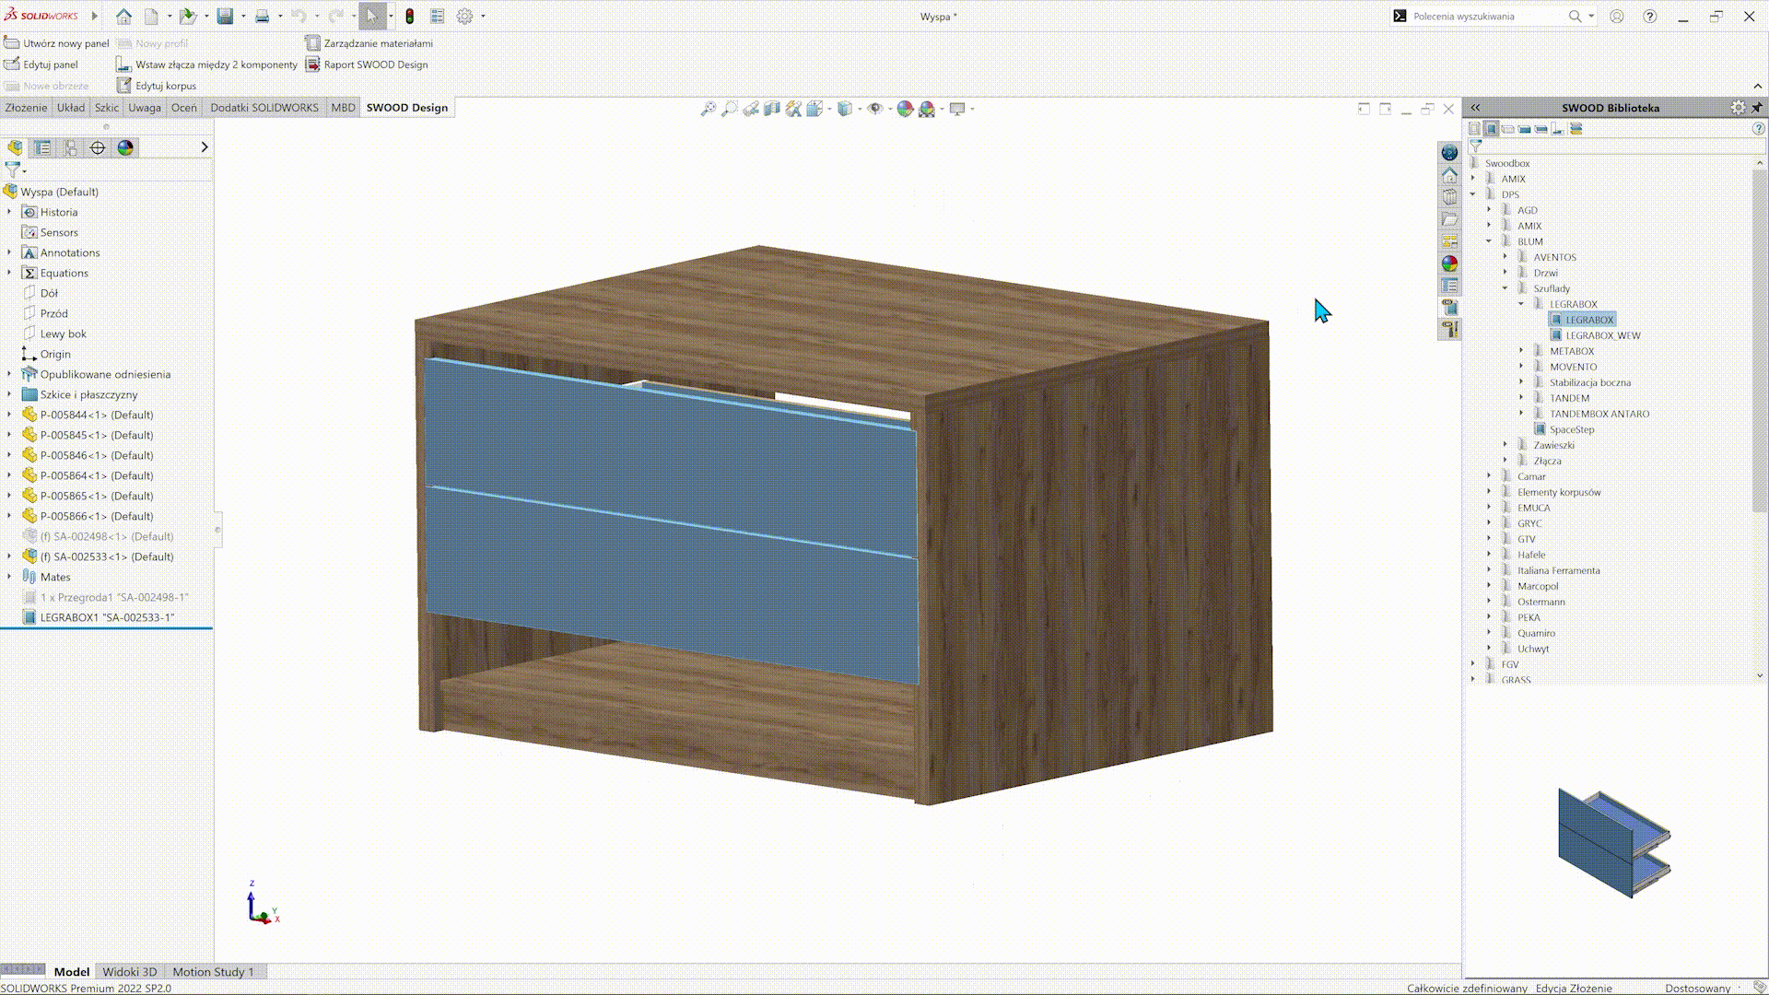Click the Rebuild traffic light icon

(x=410, y=17)
